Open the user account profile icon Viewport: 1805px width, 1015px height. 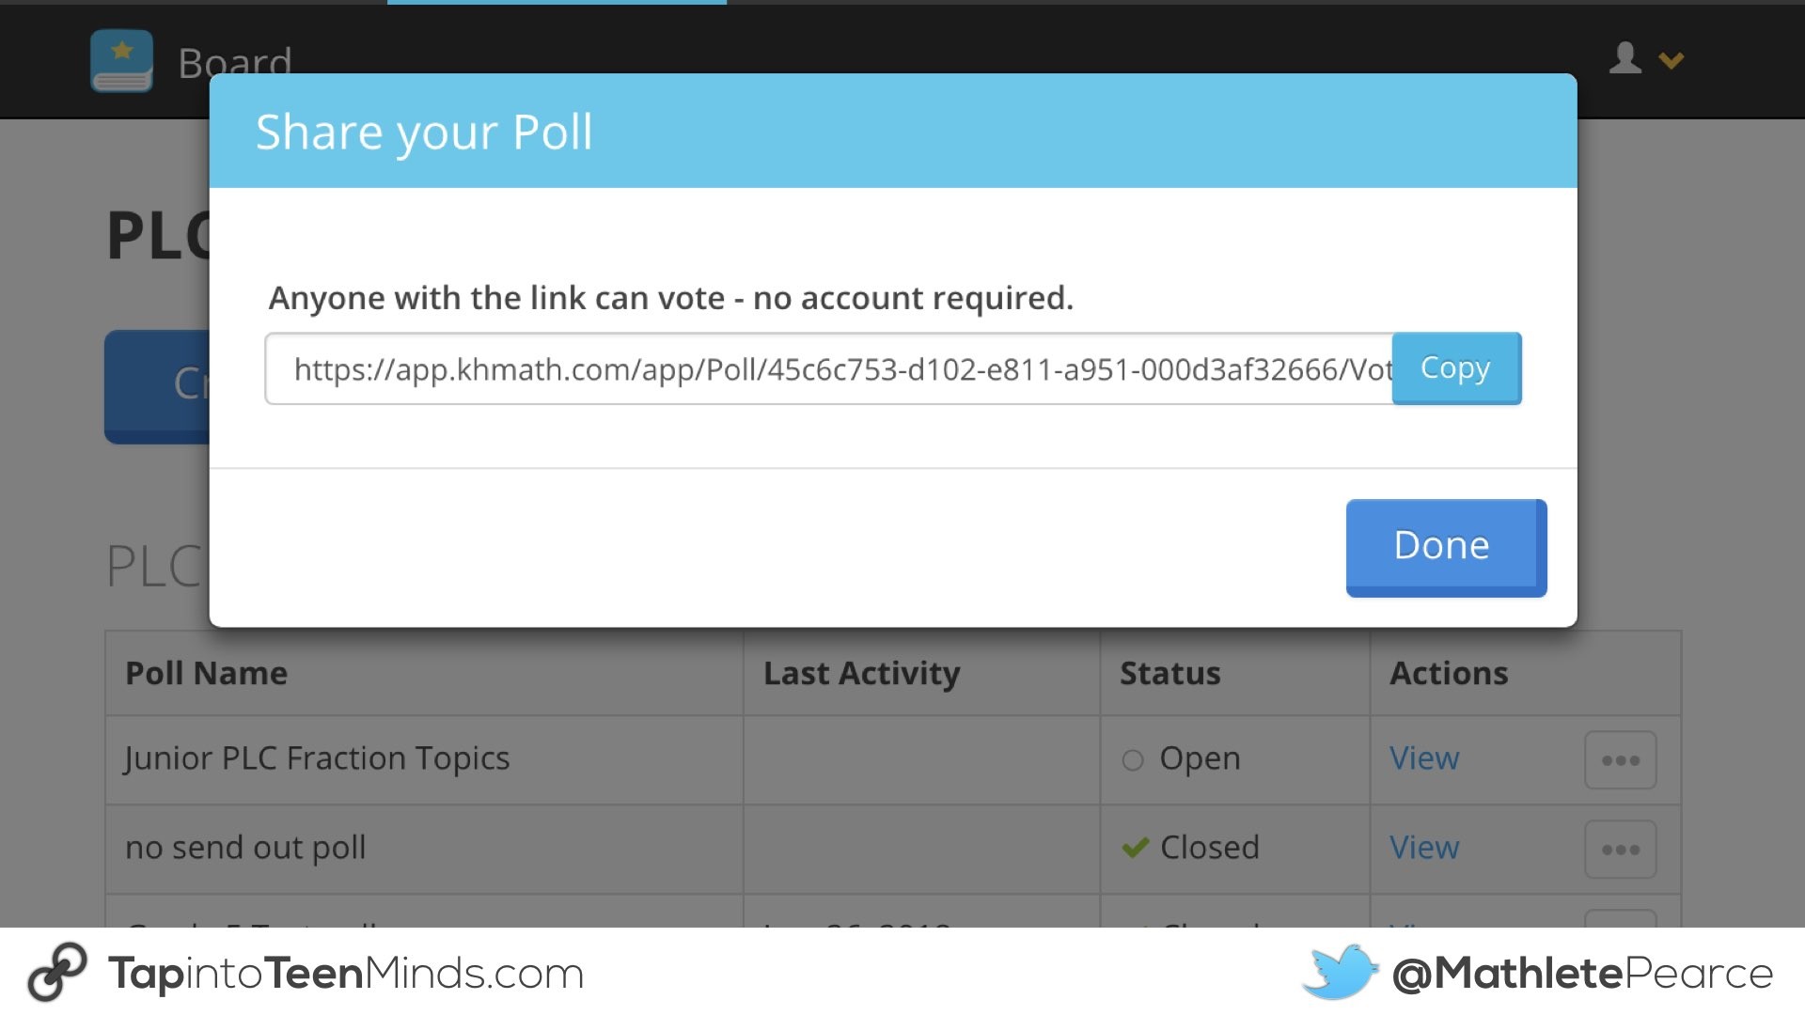1624,58
